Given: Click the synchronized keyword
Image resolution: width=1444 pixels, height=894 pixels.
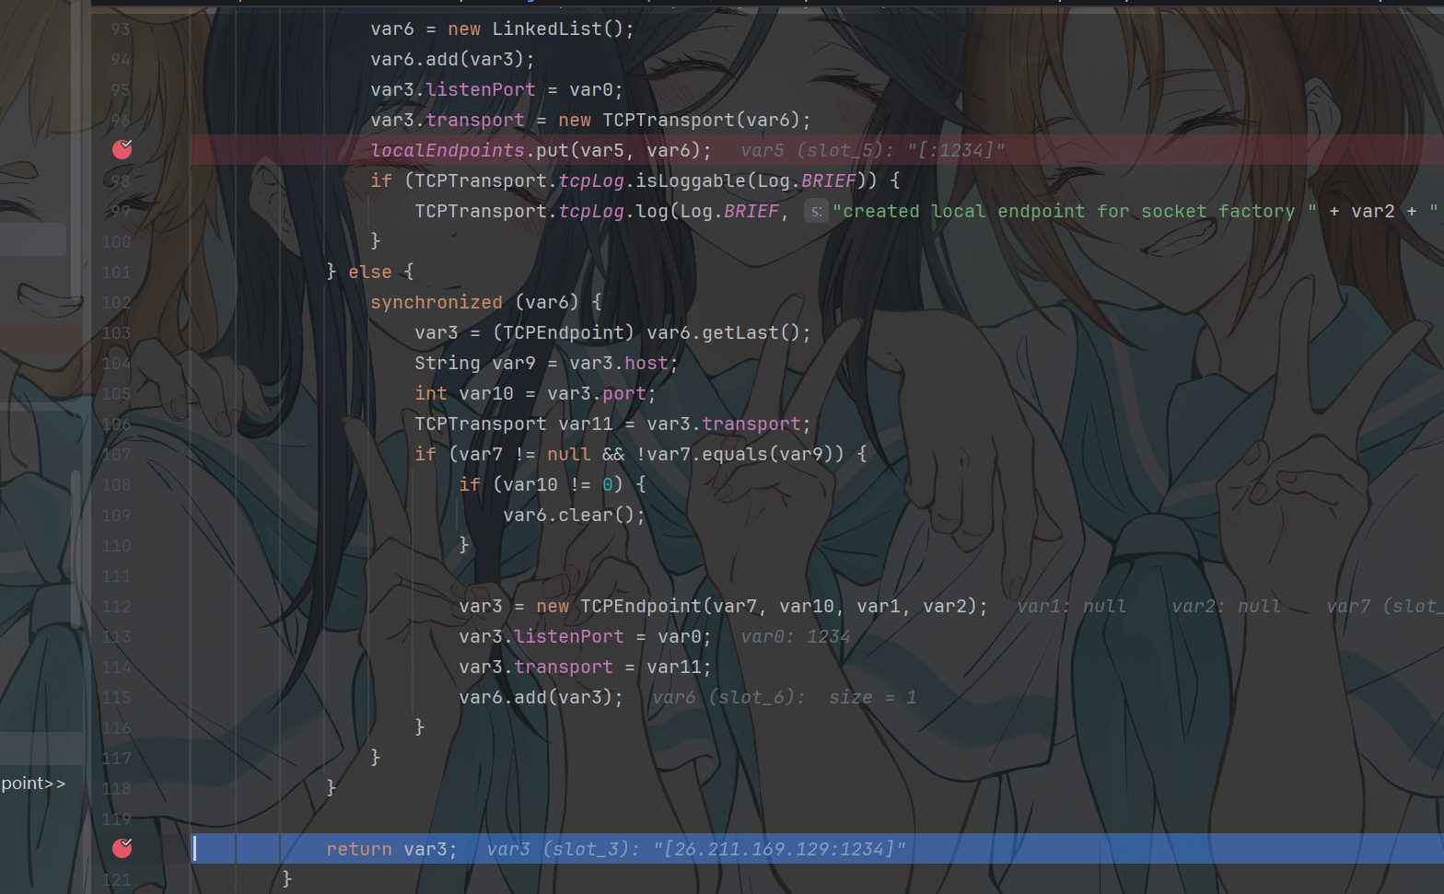Looking at the screenshot, I should coord(437,303).
